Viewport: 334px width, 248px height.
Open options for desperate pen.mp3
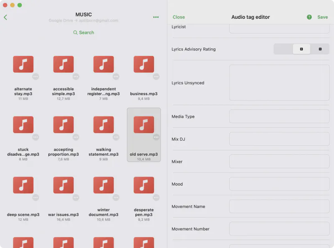[x=156, y=197]
